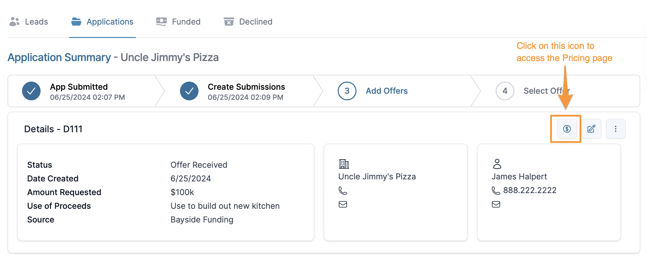Click the edit pencil icon
The height and width of the screenshot is (262, 647).
(591, 129)
